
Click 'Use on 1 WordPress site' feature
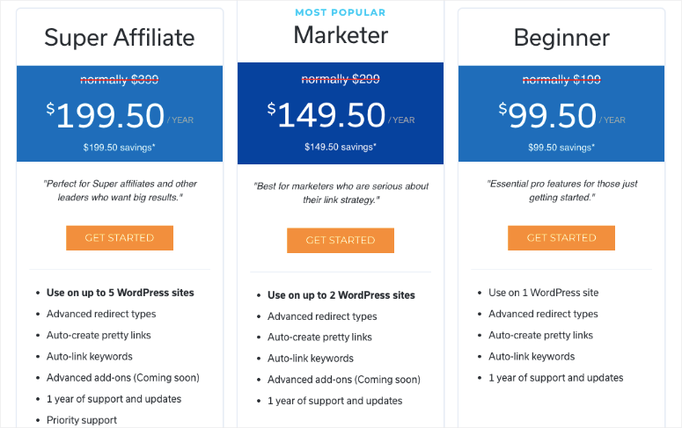tap(543, 293)
